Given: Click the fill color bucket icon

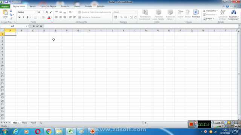Looking at the screenshot, I should point(43,17).
